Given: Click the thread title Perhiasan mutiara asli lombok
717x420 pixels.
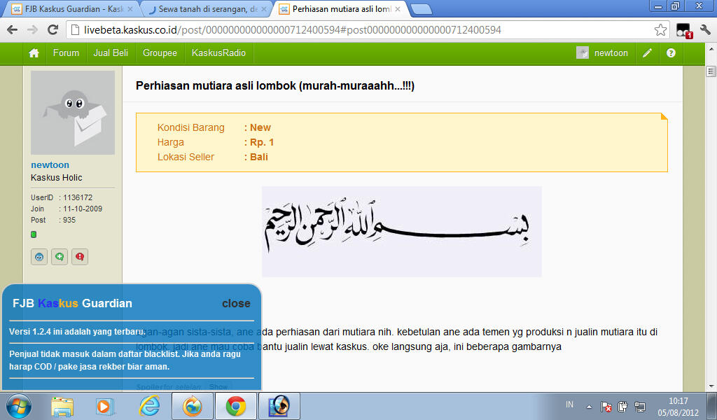Looking at the screenshot, I should [x=274, y=86].
